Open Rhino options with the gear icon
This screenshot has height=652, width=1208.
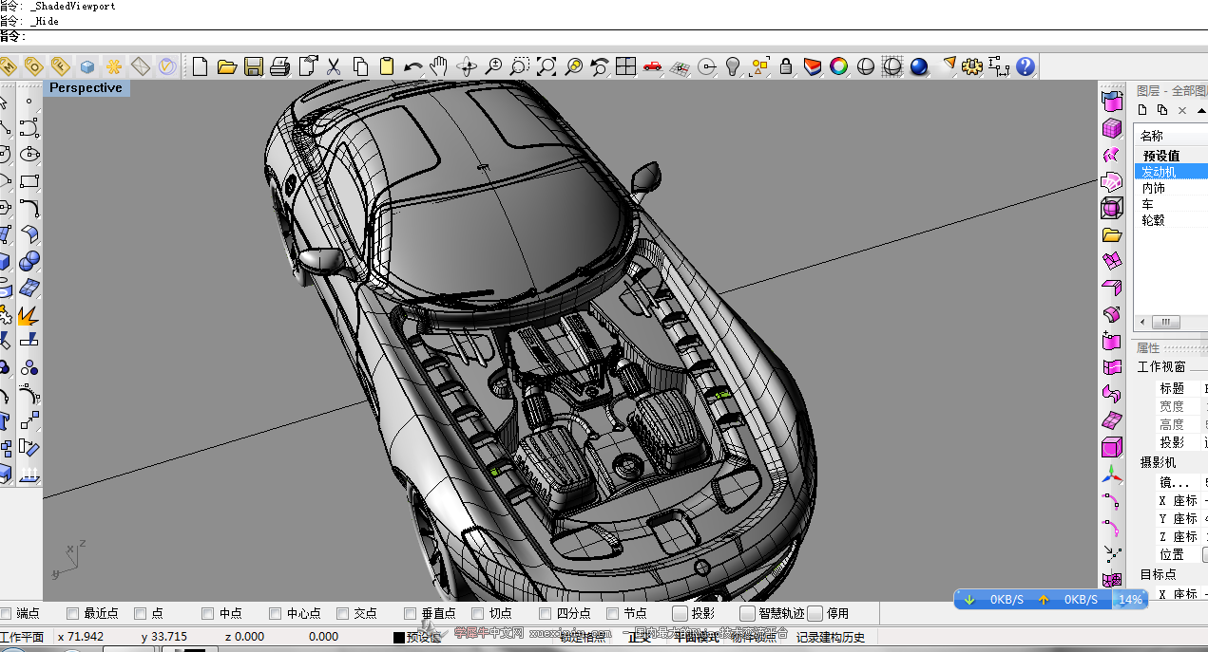(971, 66)
